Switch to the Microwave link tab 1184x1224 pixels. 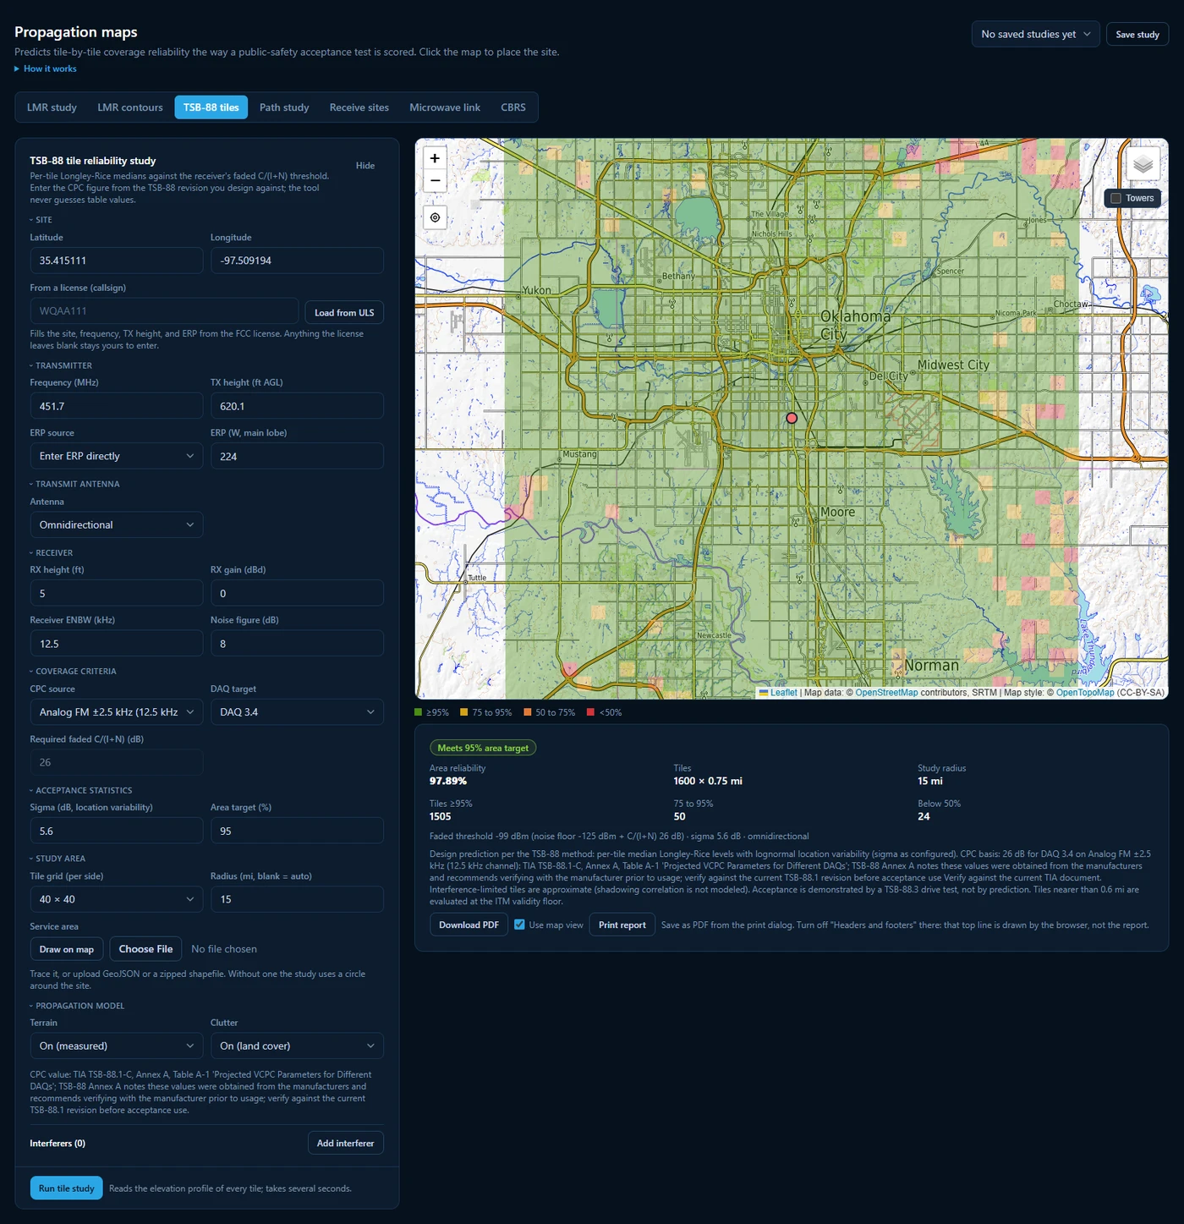pyautogui.click(x=445, y=107)
